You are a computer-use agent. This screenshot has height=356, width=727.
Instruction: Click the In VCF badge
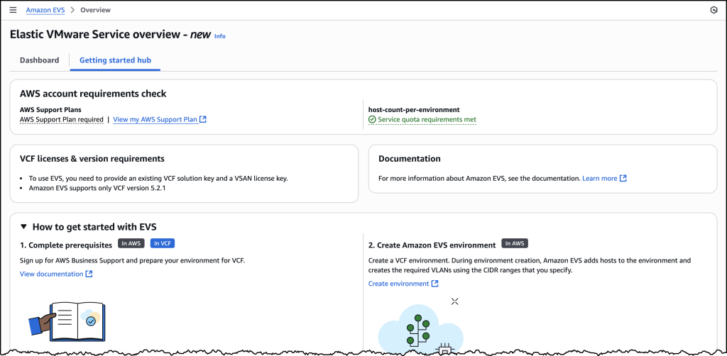tap(163, 244)
